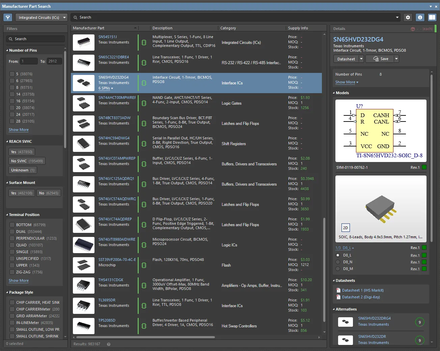Filter REACH SVHC by No SVHC

point(27,161)
